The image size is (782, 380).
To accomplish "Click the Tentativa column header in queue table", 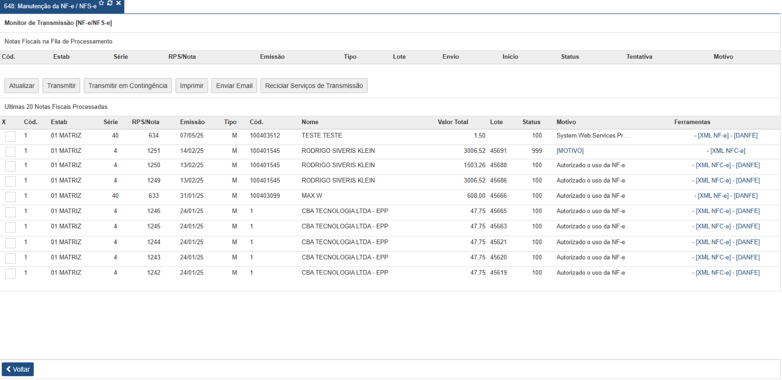I will point(639,57).
